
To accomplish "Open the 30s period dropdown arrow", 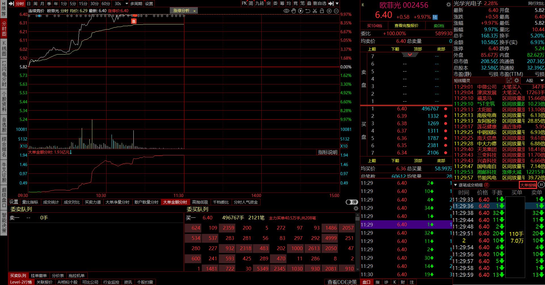I will pyautogui.click(x=127, y=3).
